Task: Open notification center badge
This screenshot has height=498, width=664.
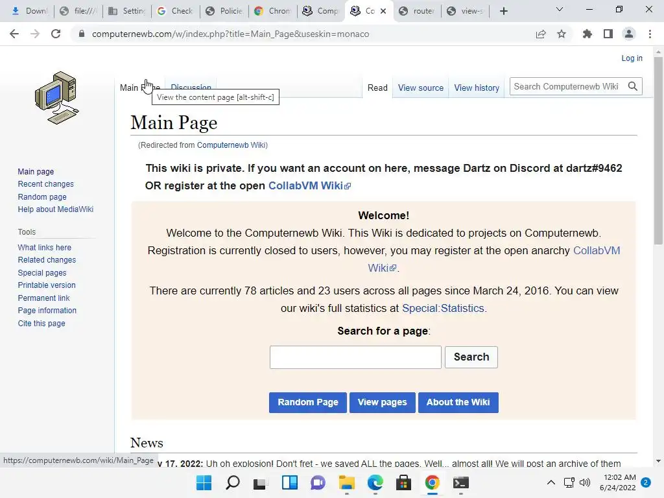Action: point(646,482)
